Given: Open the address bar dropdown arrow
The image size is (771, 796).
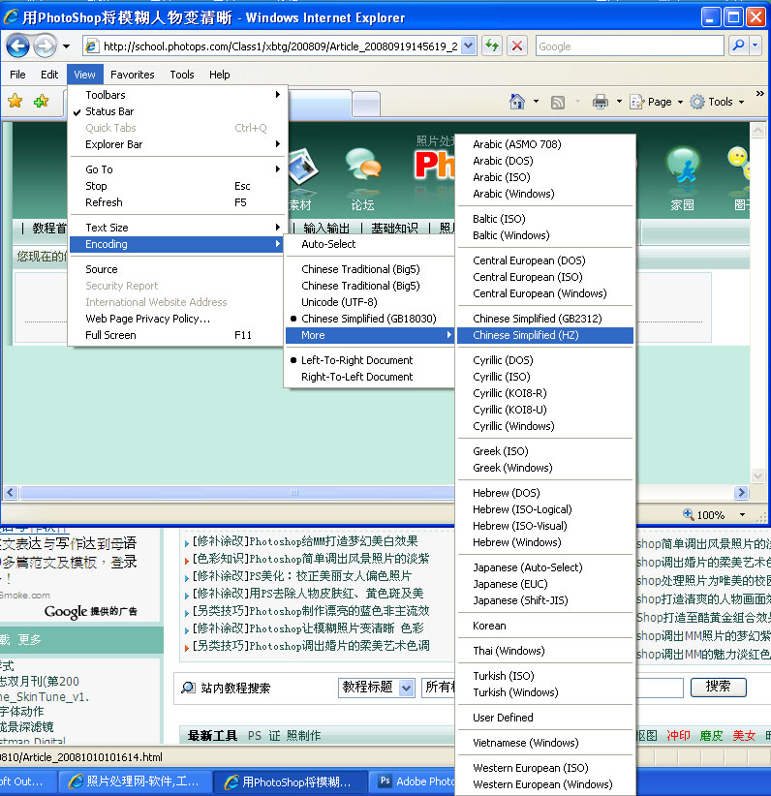Looking at the screenshot, I should tap(468, 46).
